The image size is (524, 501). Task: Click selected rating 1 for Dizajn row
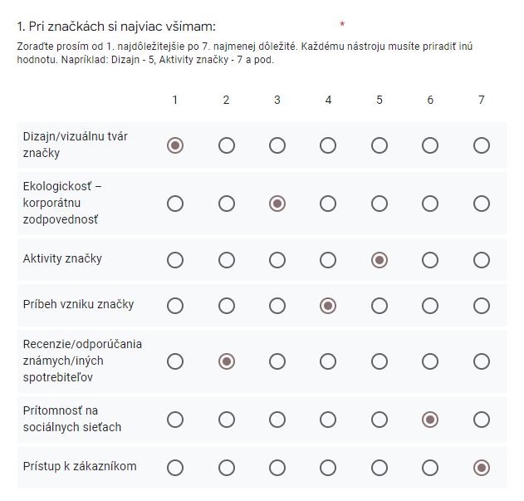(x=174, y=145)
